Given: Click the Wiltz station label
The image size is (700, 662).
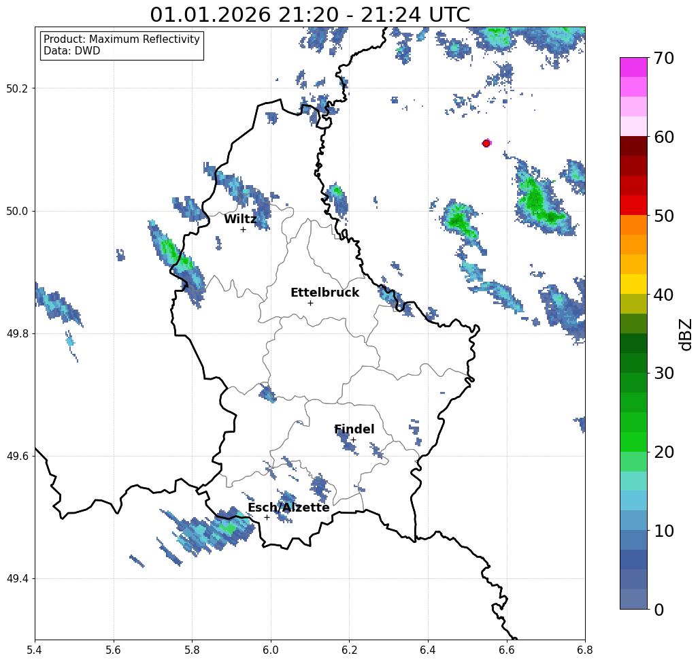Looking at the screenshot, I should click(240, 218).
